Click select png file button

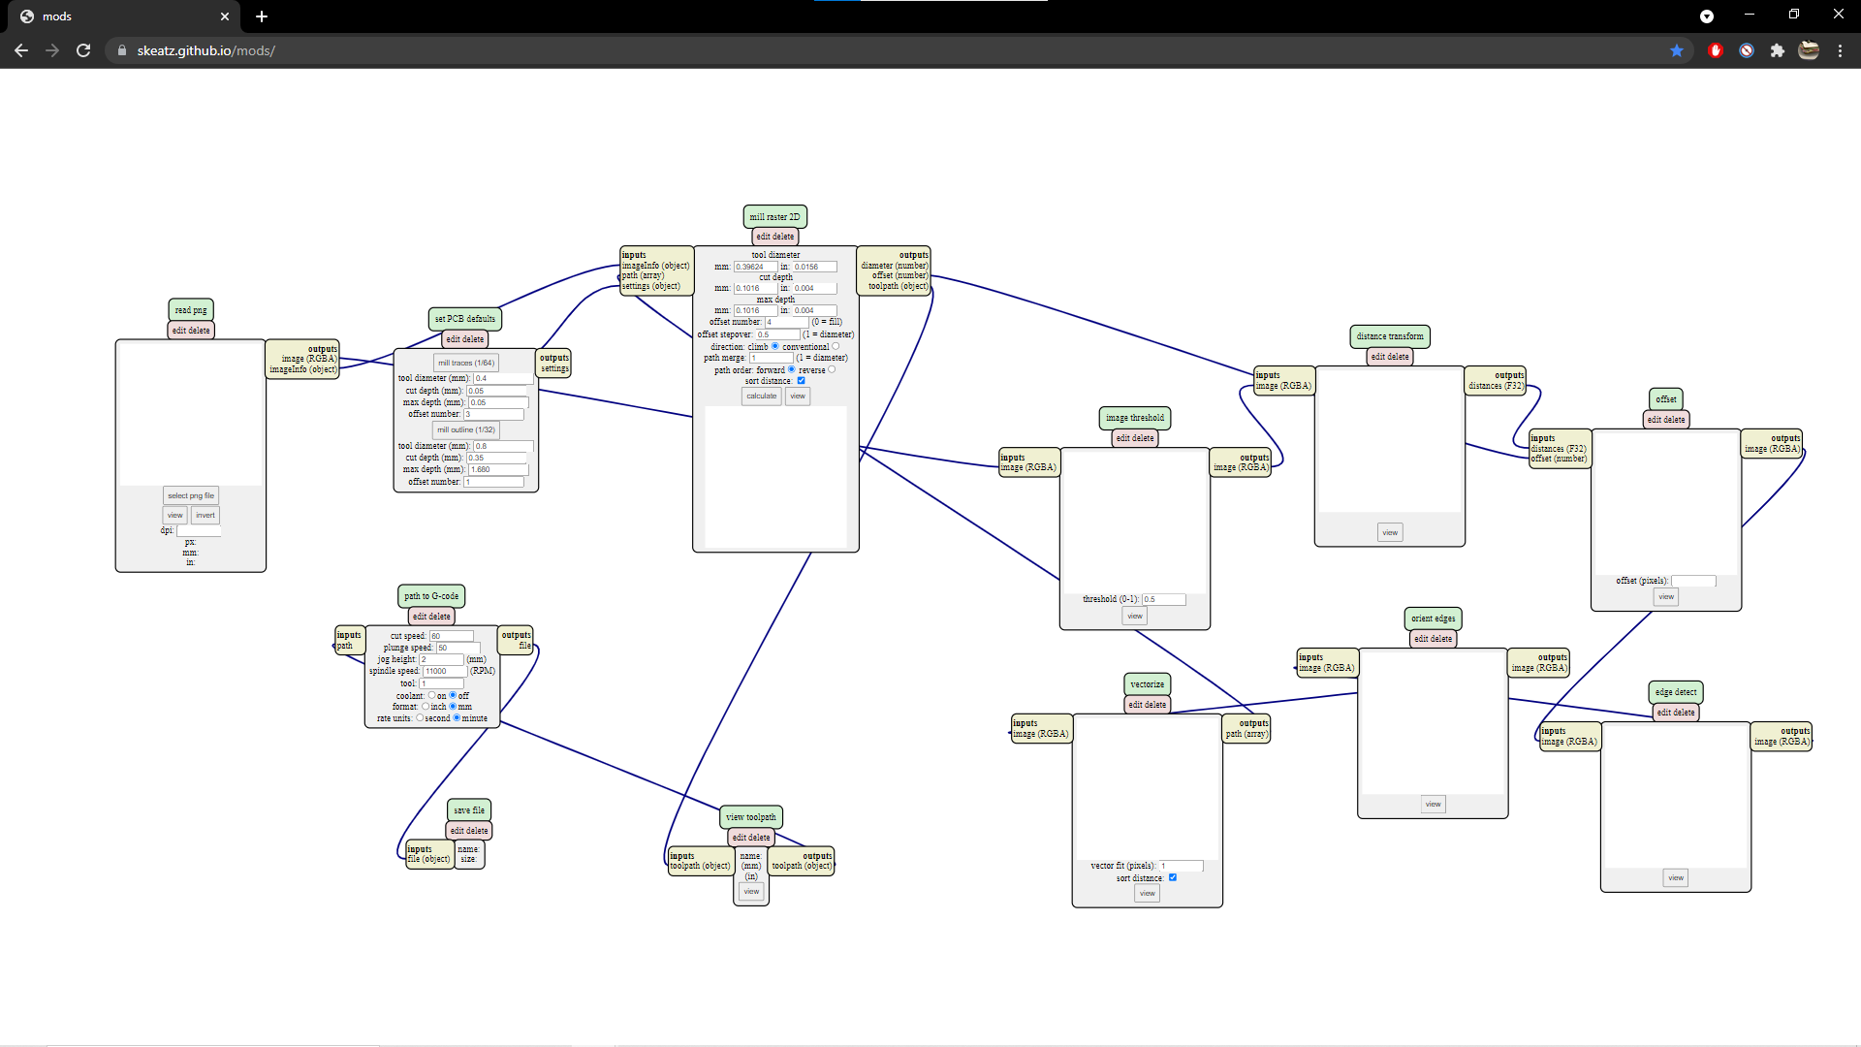191,495
